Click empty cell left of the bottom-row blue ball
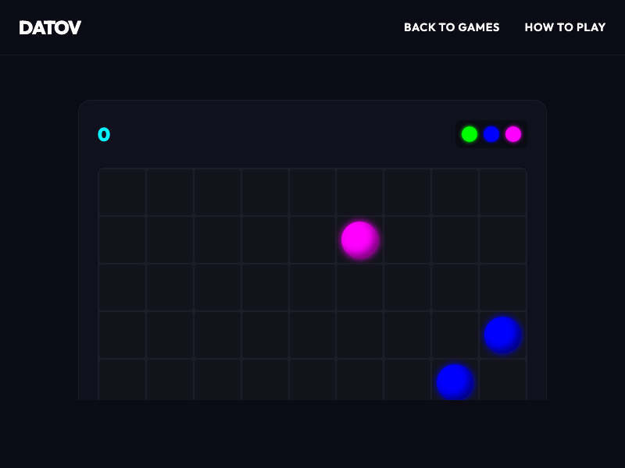 click(407, 381)
